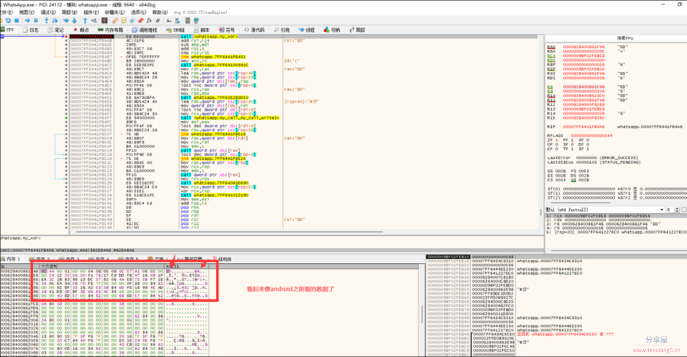The width and height of the screenshot is (687, 357).
Task: Open the 视图(V) menu
Action: coord(26,12)
